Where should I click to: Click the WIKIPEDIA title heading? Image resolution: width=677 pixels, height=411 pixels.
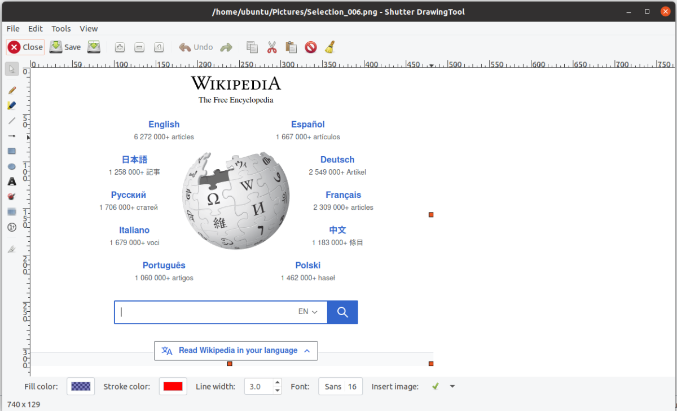coord(236,83)
